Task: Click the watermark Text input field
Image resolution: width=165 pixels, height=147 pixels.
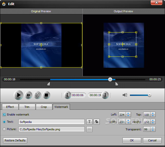Action: tap(51, 122)
